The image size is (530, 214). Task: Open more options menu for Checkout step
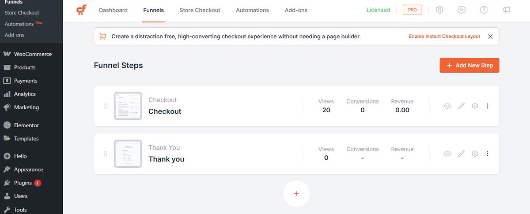(x=488, y=106)
